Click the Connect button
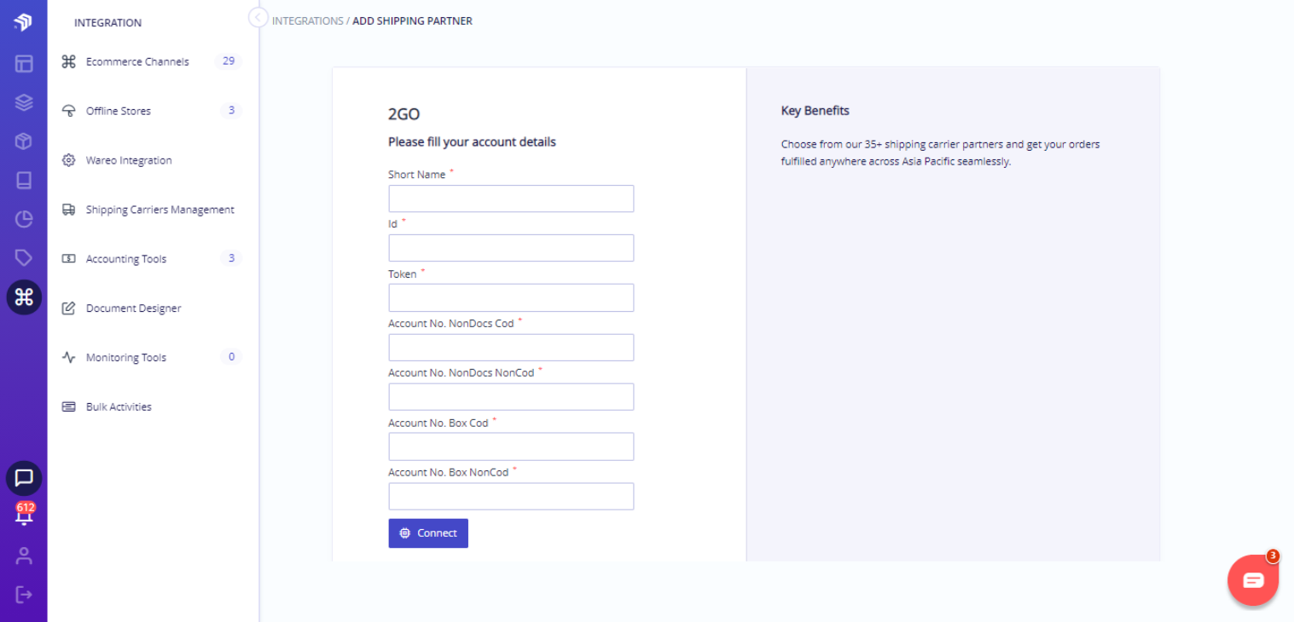The width and height of the screenshot is (1294, 622). [x=428, y=533]
